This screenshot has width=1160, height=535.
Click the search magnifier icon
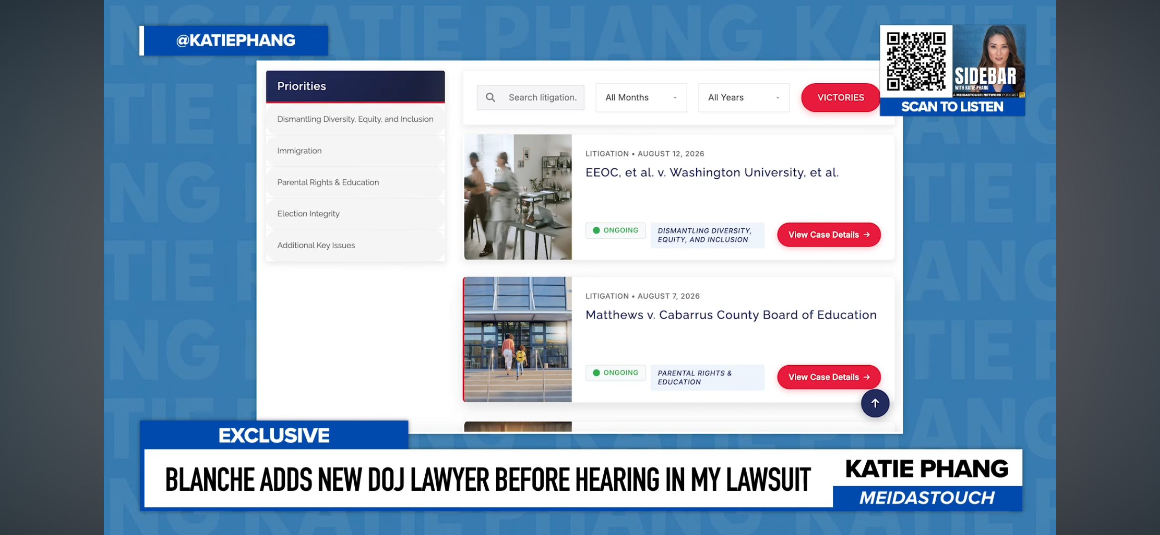pyautogui.click(x=490, y=97)
